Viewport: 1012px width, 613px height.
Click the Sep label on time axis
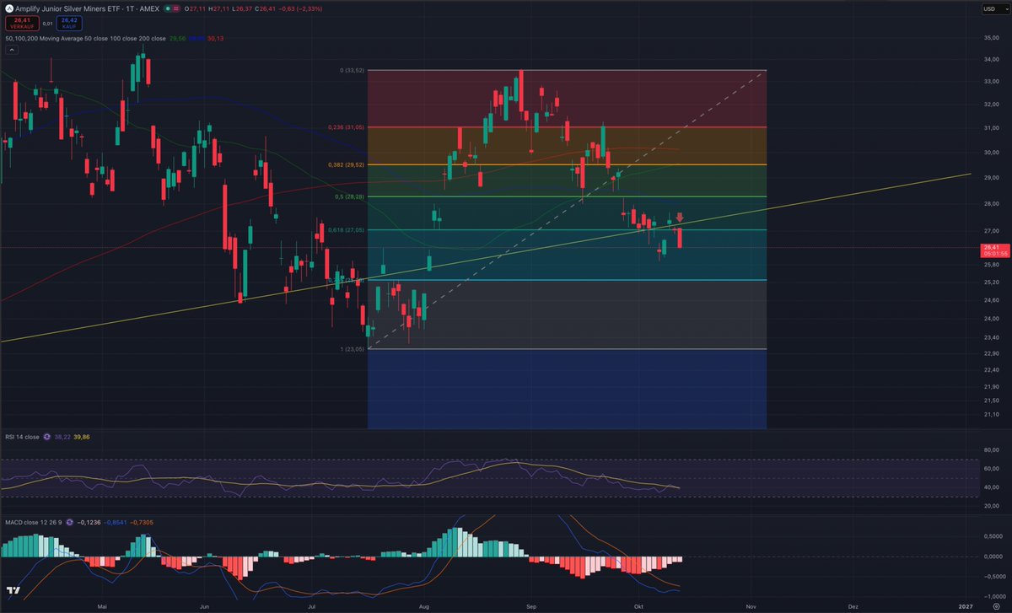point(531,605)
